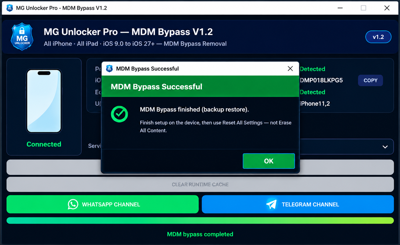
Task: Click the v1.2 version badge
Action: [x=378, y=37]
